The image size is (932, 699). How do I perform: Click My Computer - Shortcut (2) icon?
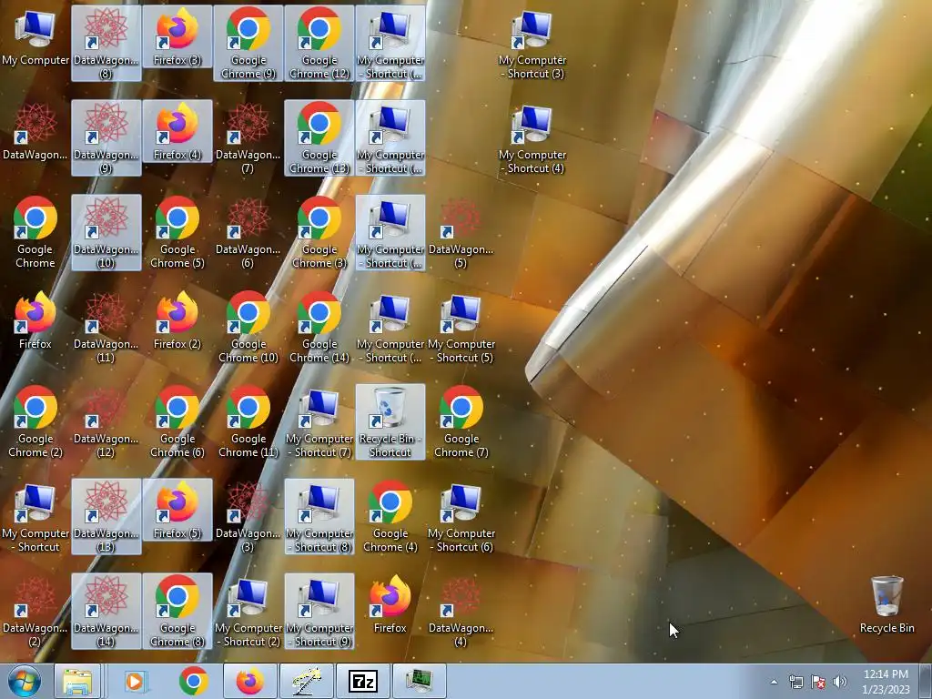248,611
